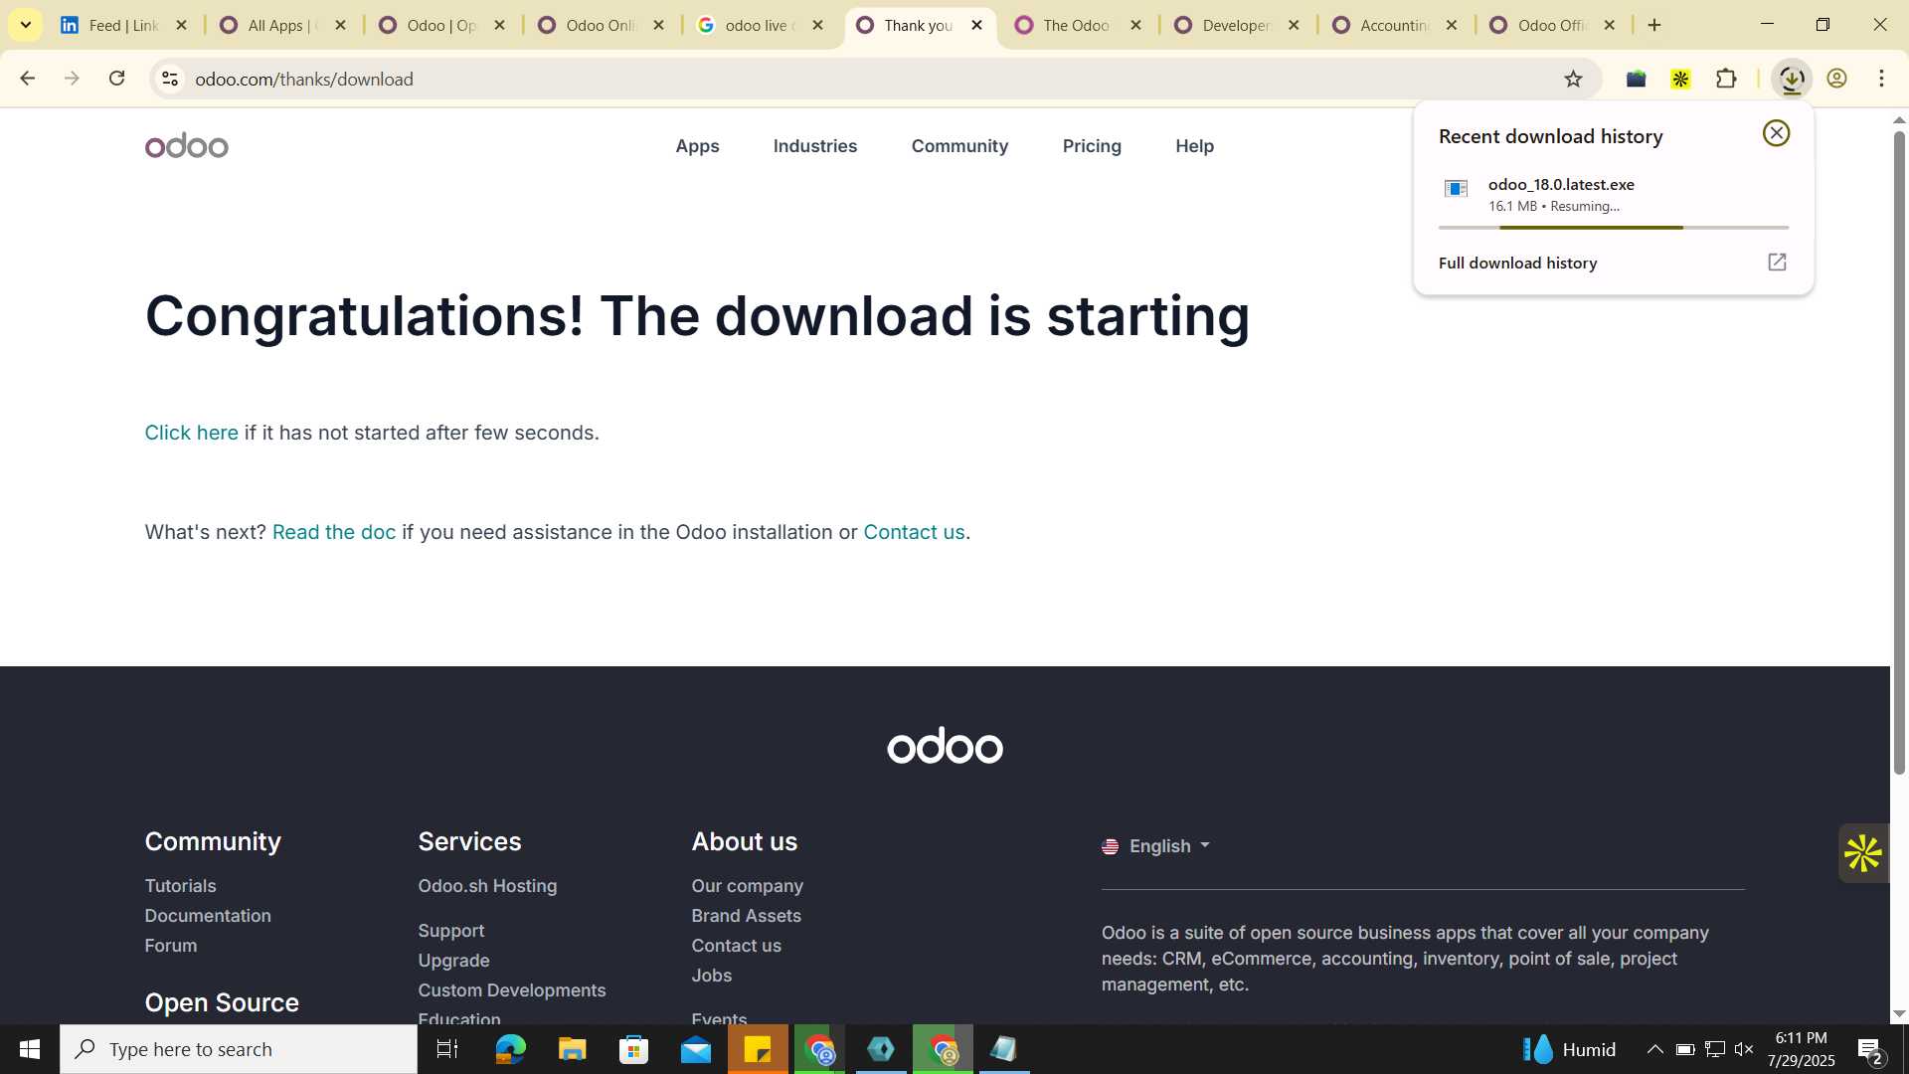1909x1074 pixels.
Task: Click the Odoo footer logo
Action: coord(945,746)
